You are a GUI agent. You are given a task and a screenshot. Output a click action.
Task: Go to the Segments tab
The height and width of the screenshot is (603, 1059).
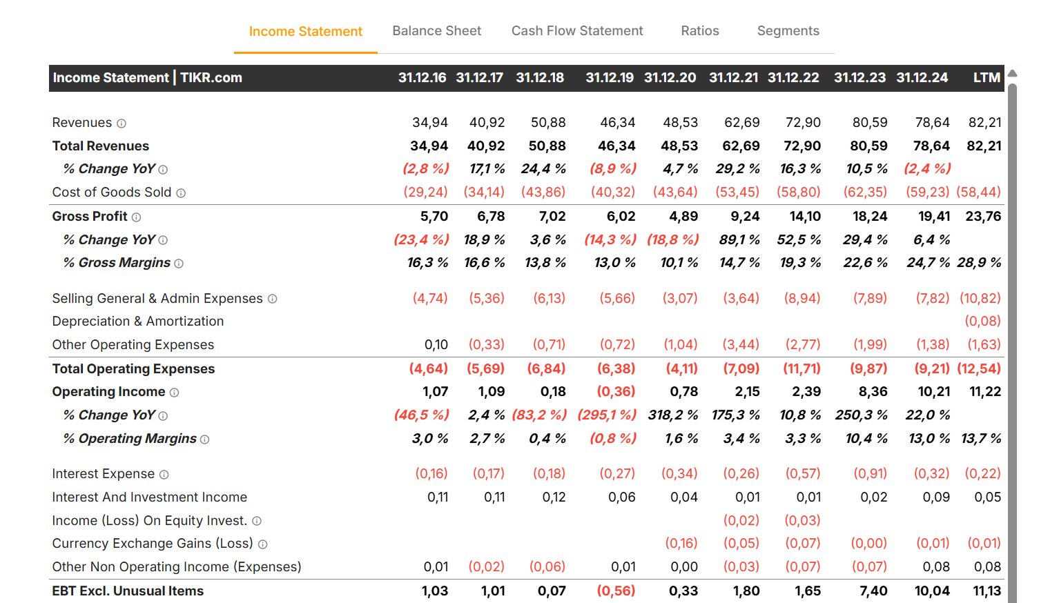coord(788,31)
